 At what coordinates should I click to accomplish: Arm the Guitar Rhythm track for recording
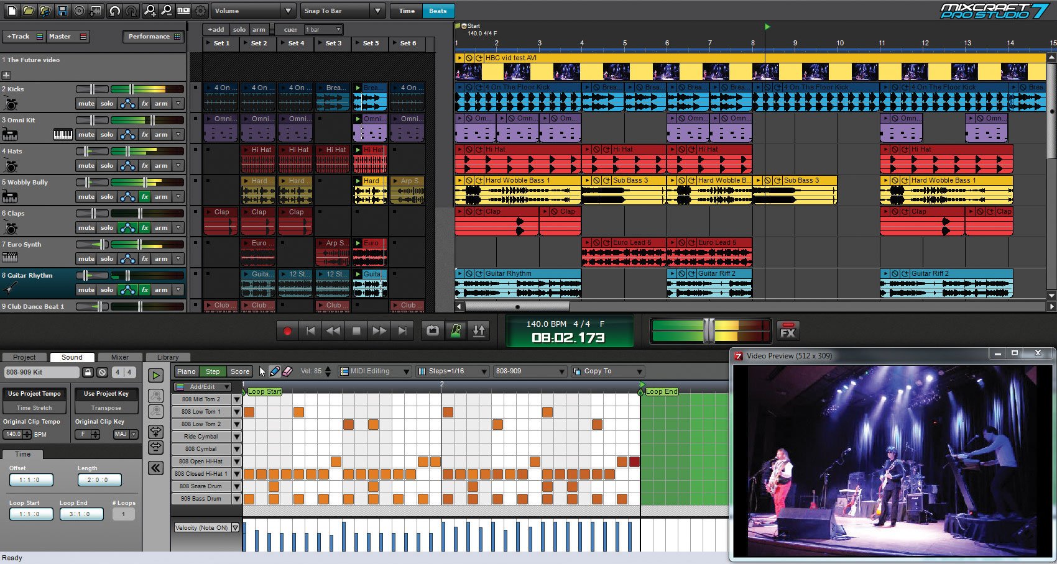point(161,289)
